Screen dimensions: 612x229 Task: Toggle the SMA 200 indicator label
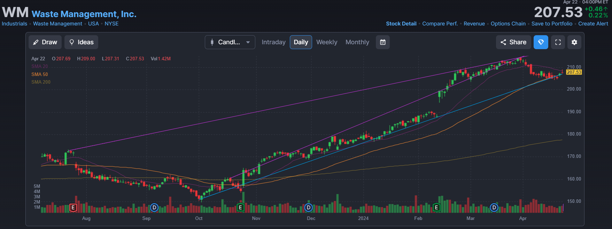(x=41, y=82)
